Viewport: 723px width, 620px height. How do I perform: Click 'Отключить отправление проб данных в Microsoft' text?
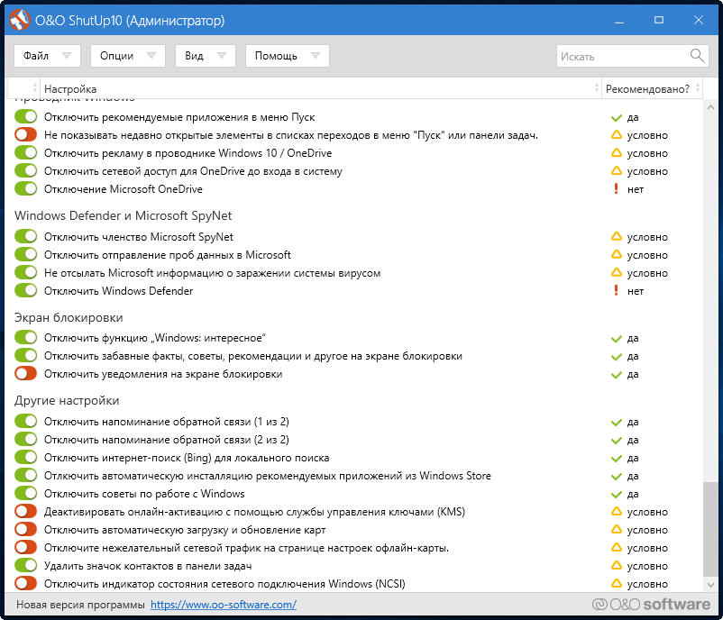point(168,255)
